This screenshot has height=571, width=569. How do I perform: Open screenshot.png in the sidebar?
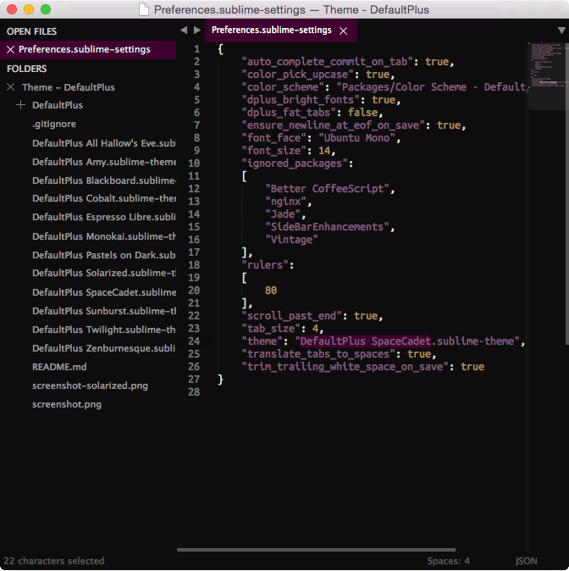click(x=67, y=404)
